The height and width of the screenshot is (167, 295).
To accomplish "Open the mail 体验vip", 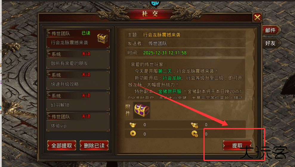I will [78, 122].
